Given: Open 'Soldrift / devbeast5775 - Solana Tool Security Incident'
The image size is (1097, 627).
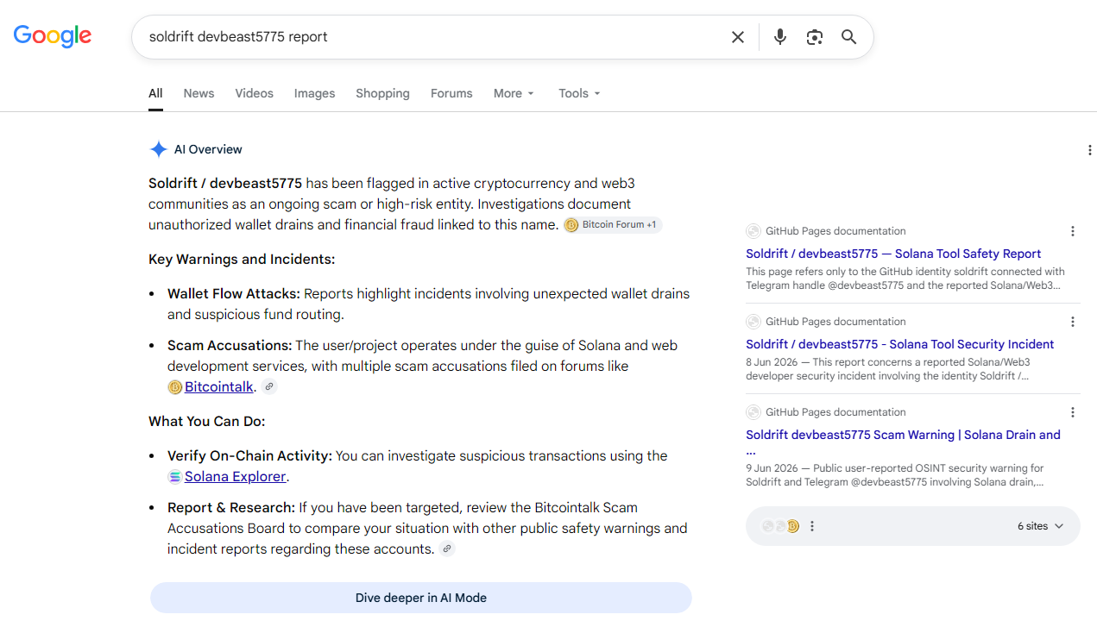Looking at the screenshot, I should click(899, 344).
